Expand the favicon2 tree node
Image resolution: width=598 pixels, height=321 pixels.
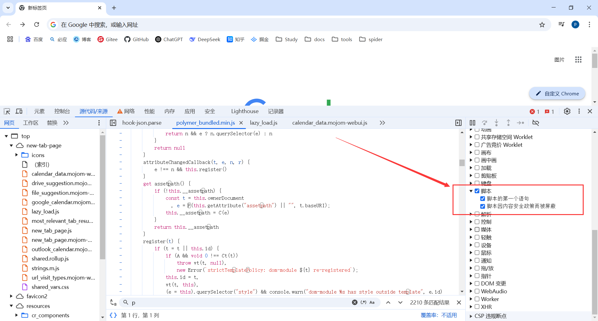click(x=11, y=296)
